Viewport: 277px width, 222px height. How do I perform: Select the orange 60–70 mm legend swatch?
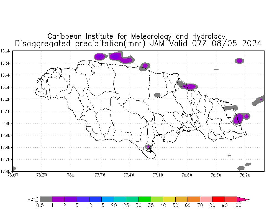click(x=194, y=199)
